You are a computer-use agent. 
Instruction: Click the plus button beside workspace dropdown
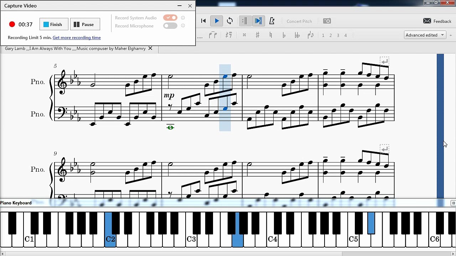451,35
